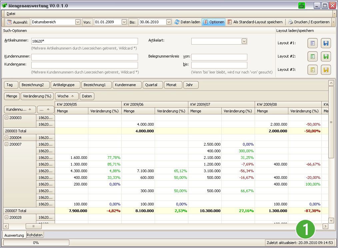
Task: Load Layout #3 with its yellow document icon
Action: (313, 70)
